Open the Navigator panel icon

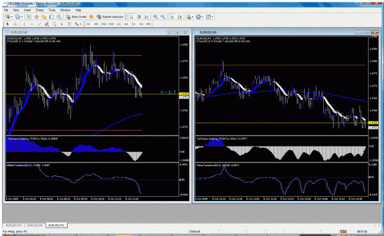tap(44, 17)
